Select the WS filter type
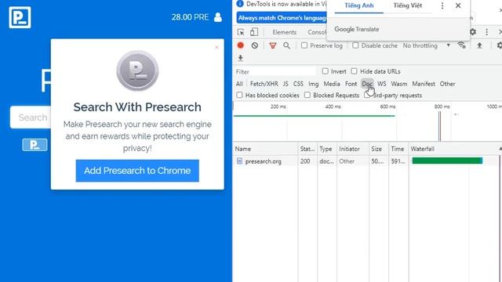The image size is (502, 282). coord(382,84)
